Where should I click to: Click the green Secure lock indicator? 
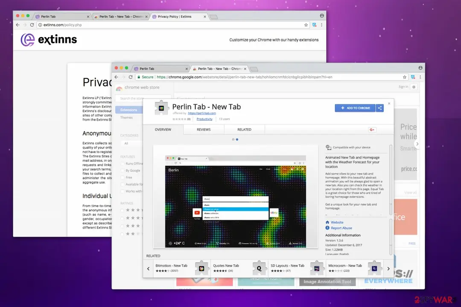(145, 77)
